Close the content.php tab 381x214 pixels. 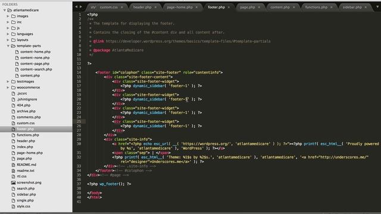[293, 7]
